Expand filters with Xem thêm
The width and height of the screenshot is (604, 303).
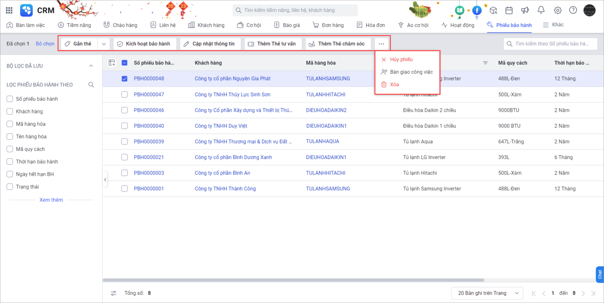click(x=51, y=200)
